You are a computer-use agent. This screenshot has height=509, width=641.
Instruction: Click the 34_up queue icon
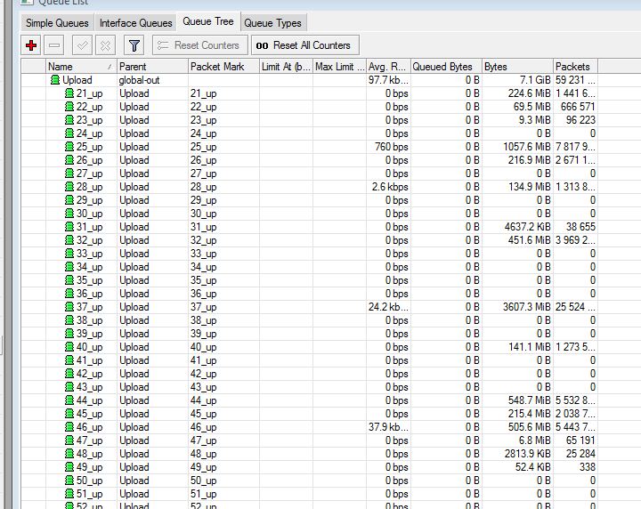tap(69, 267)
